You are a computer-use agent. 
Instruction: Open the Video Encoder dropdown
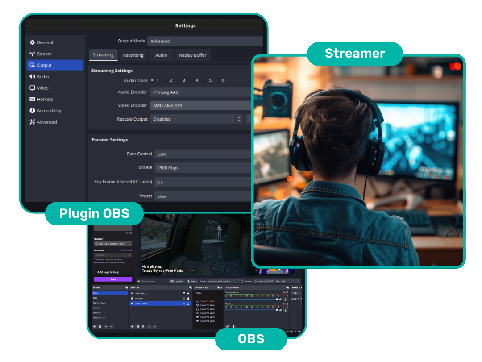(x=200, y=105)
